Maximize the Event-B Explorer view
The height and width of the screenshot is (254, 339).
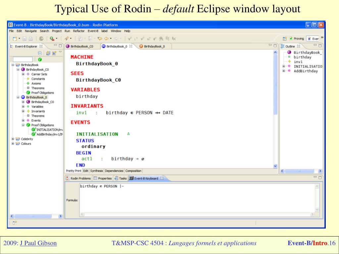coord(60,46)
